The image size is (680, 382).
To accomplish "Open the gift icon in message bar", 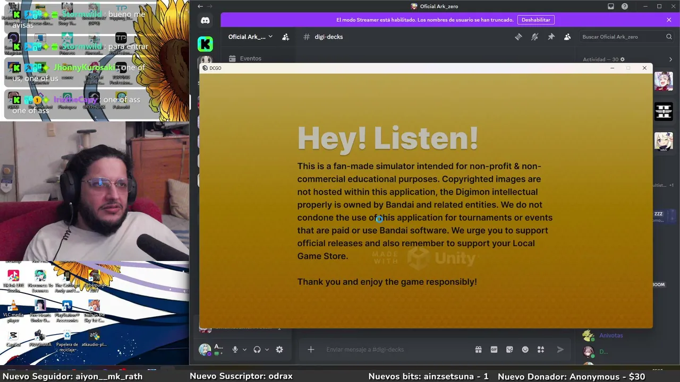I will tap(478, 350).
